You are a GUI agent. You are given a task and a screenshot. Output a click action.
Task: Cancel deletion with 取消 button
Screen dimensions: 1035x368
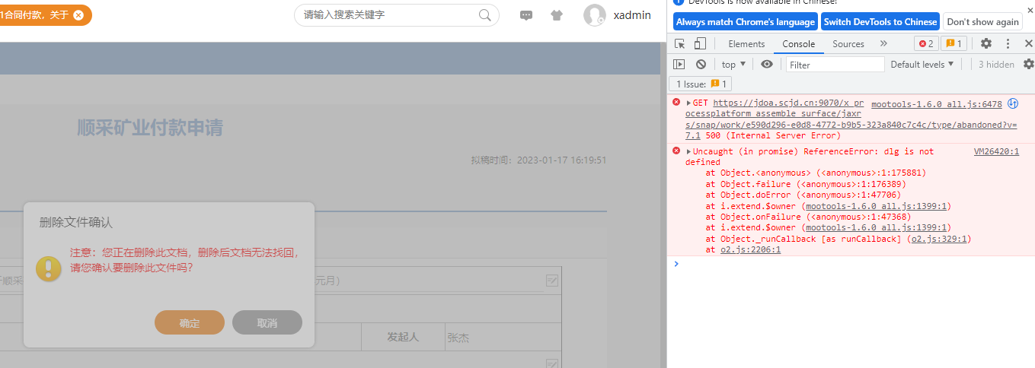[267, 322]
